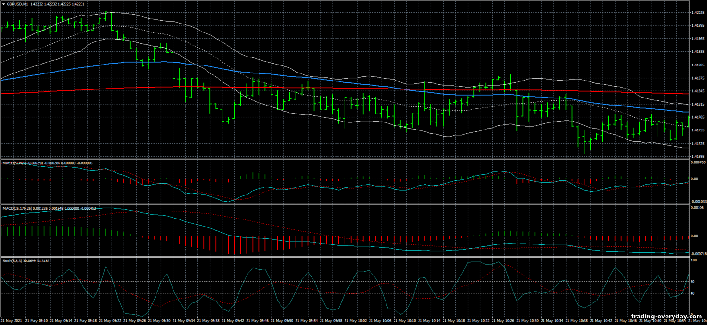The image size is (707, 325).
Task: Click the 21 May 09:42 time label
Action: 232,321
